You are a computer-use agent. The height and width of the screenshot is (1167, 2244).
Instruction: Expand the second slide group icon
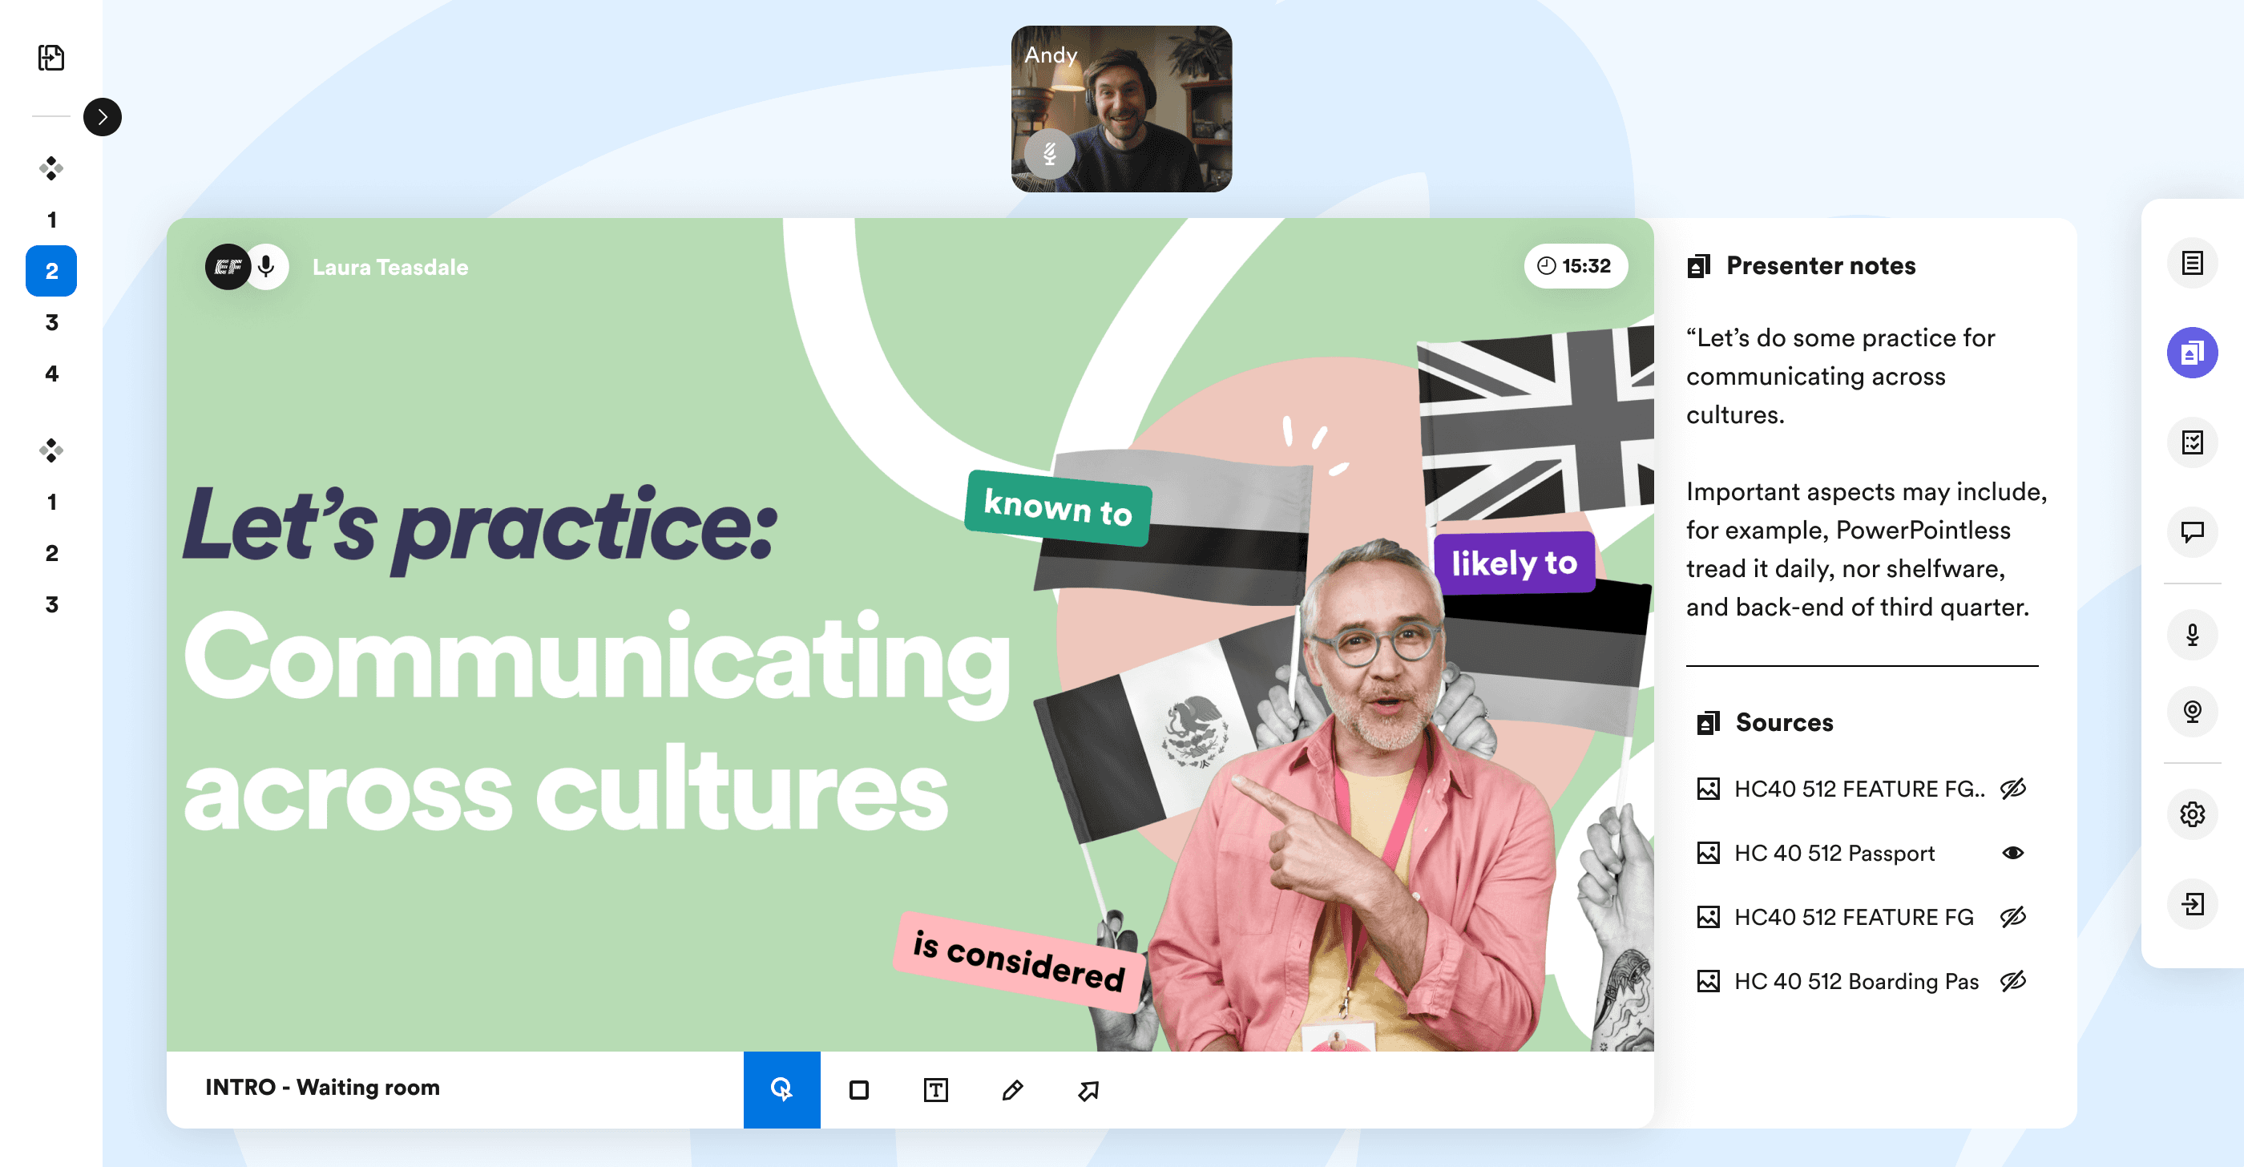[51, 450]
